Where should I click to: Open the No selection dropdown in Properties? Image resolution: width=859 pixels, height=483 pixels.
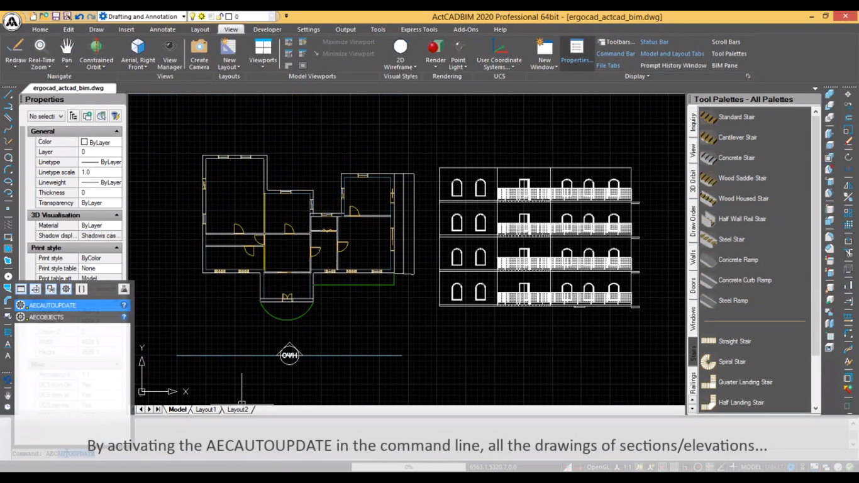click(x=47, y=116)
